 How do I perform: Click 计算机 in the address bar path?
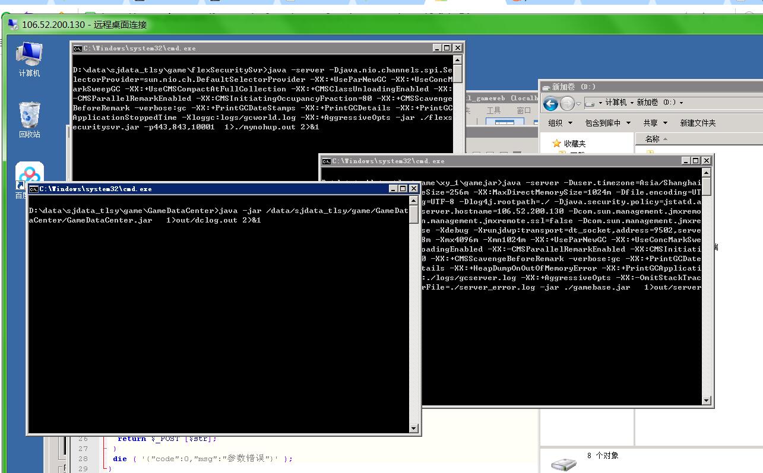(x=615, y=103)
